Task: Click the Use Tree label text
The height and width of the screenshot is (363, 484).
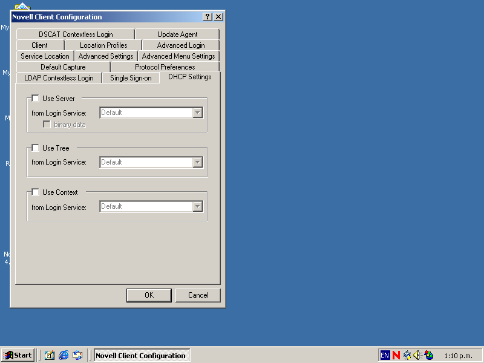Action: 56,148
